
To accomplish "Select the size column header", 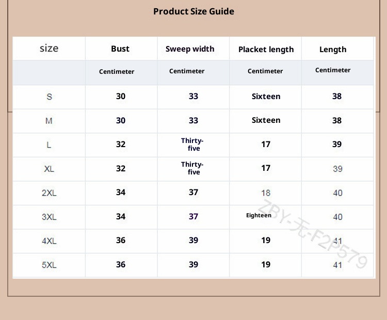I will [49, 49].
